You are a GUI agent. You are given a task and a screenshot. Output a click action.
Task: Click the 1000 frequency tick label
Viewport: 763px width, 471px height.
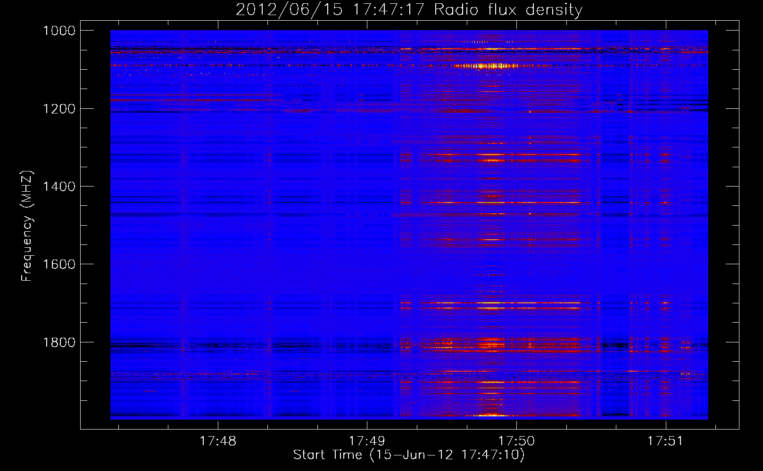59,31
